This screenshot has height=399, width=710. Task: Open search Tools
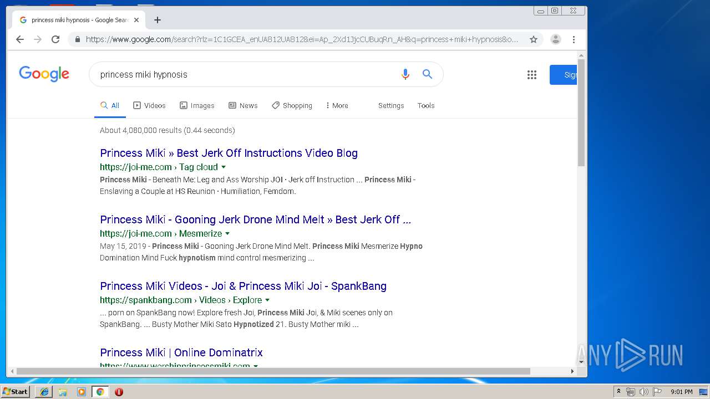click(426, 105)
